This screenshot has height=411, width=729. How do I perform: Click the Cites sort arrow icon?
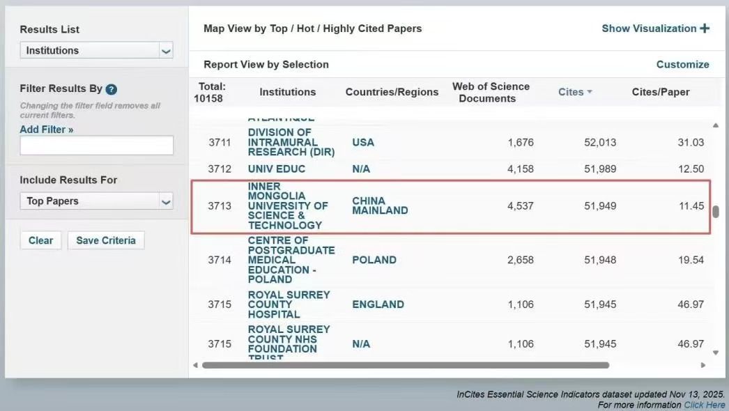point(590,92)
